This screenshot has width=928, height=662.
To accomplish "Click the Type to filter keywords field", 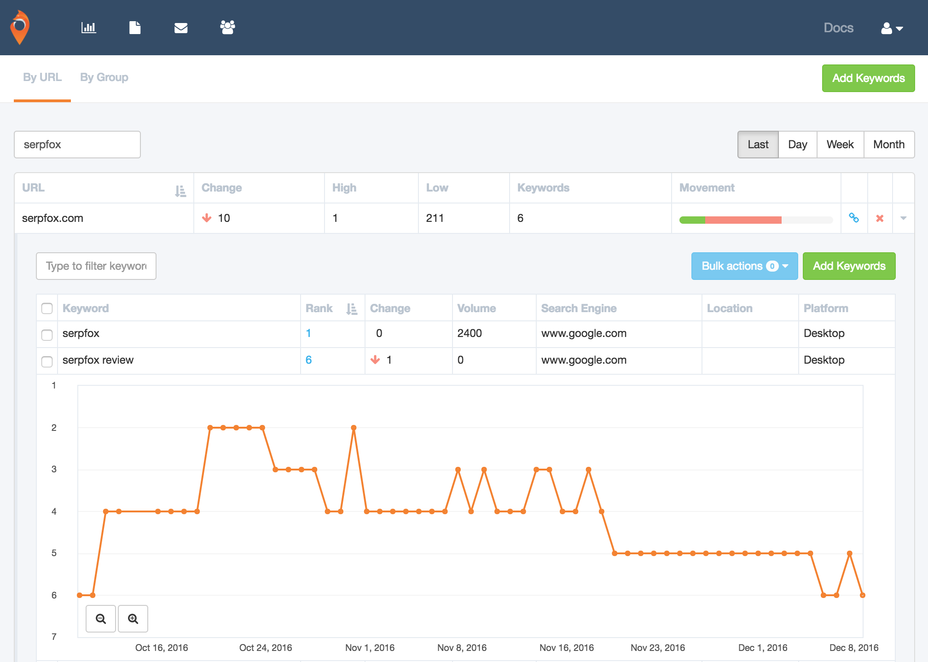I will [96, 266].
